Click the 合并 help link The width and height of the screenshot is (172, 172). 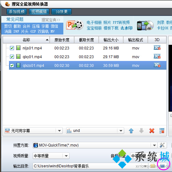[x=27, y=26]
